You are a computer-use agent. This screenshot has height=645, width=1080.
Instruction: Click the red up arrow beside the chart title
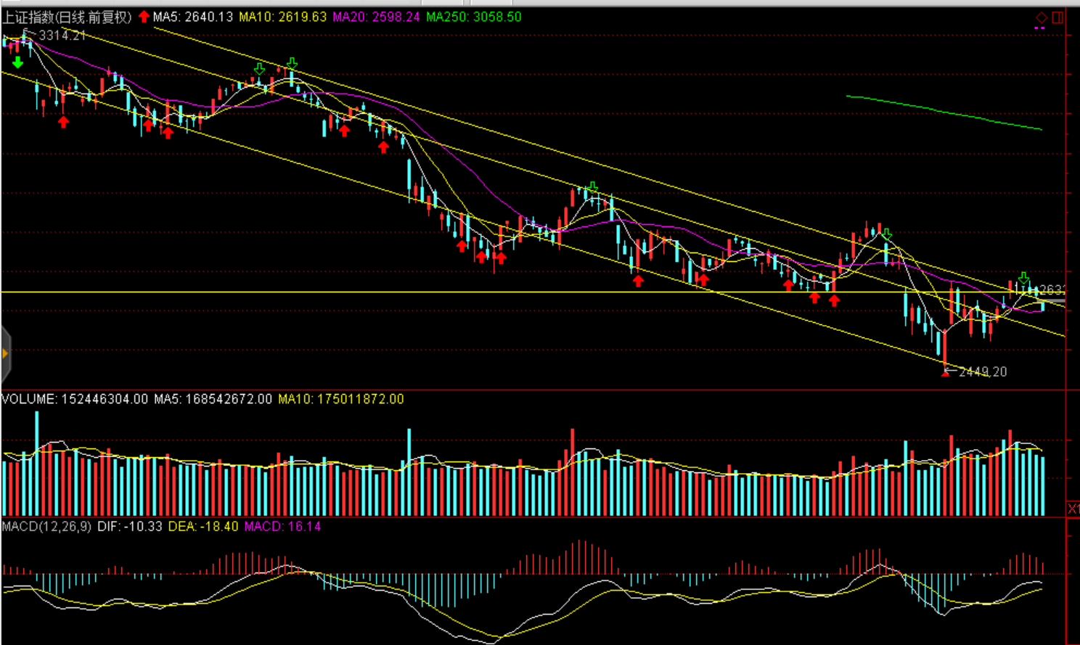point(144,17)
